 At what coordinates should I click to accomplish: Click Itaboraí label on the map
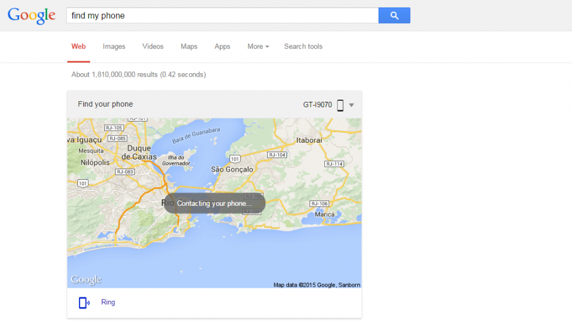[309, 140]
